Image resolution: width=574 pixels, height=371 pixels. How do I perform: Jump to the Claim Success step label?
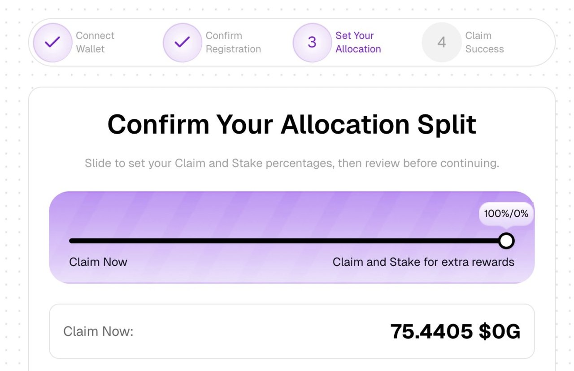(x=484, y=42)
